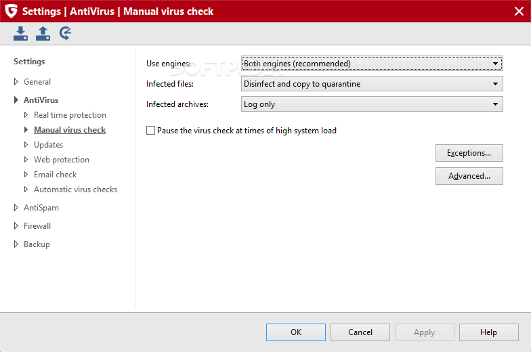The height and width of the screenshot is (352, 531).
Task: Open Web protection settings
Action: pos(62,160)
